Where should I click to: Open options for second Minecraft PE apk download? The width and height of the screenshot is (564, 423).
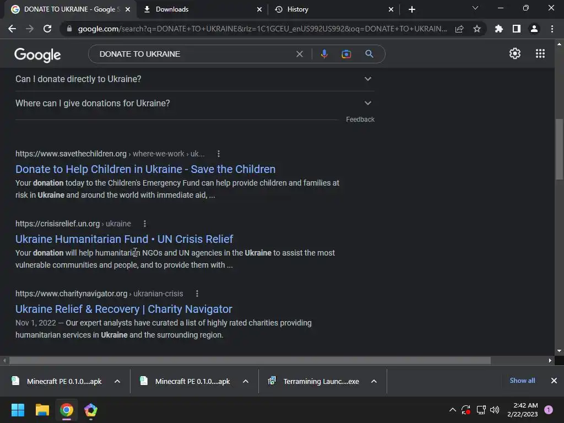tap(245, 381)
